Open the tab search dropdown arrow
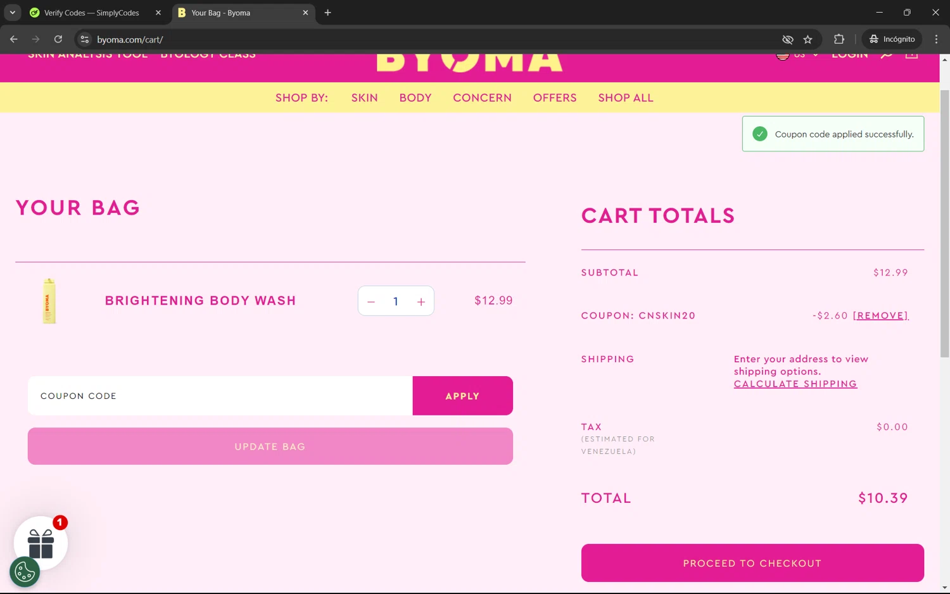This screenshot has height=594, width=950. pos(12,13)
